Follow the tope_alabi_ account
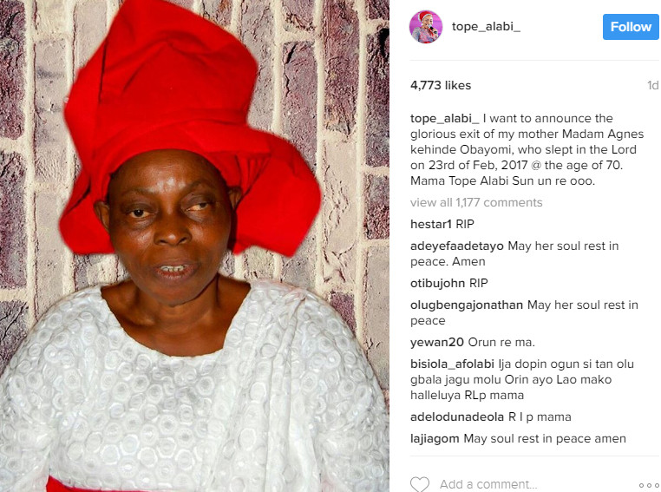The width and height of the screenshot is (661, 492). 631,27
